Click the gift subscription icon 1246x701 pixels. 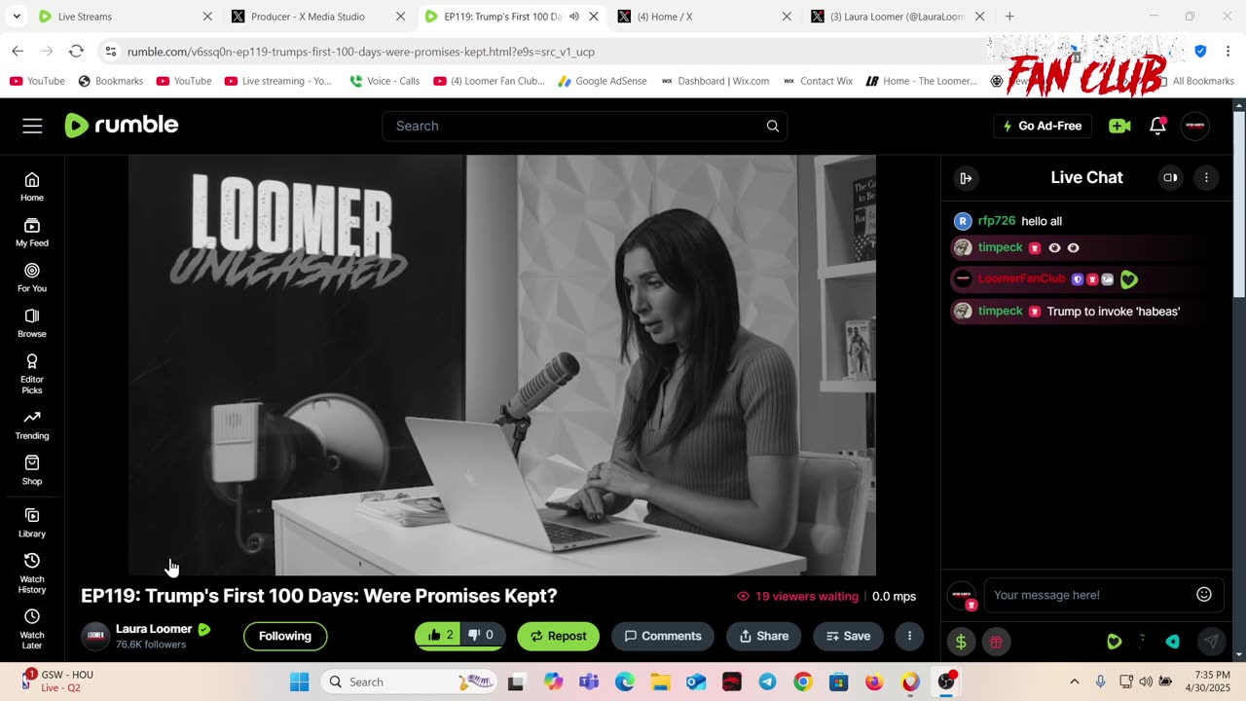tap(996, 642)
